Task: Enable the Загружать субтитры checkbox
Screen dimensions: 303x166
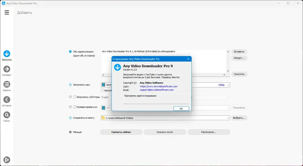Action: click(75, 97)
